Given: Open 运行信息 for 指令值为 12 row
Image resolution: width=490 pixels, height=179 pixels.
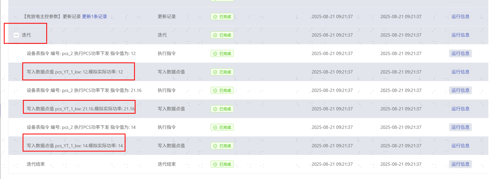Looking at the screenshot, I should point(460,53).
